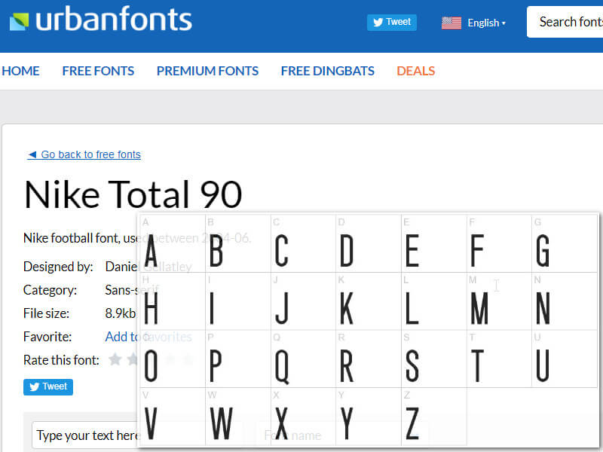Click Go back to free fonts link
Image resolution: width=603 pixels, height=452 pixels.
click(x=84, y=154)
